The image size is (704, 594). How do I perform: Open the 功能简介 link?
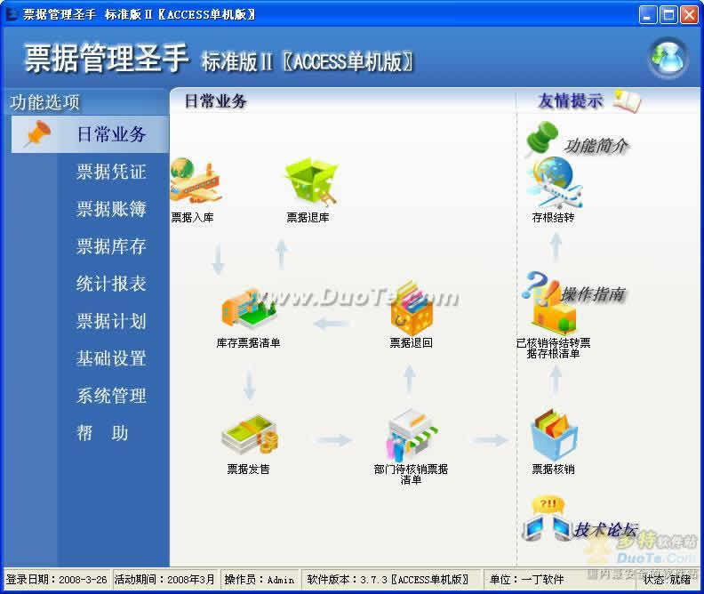[x=596, y=146]
